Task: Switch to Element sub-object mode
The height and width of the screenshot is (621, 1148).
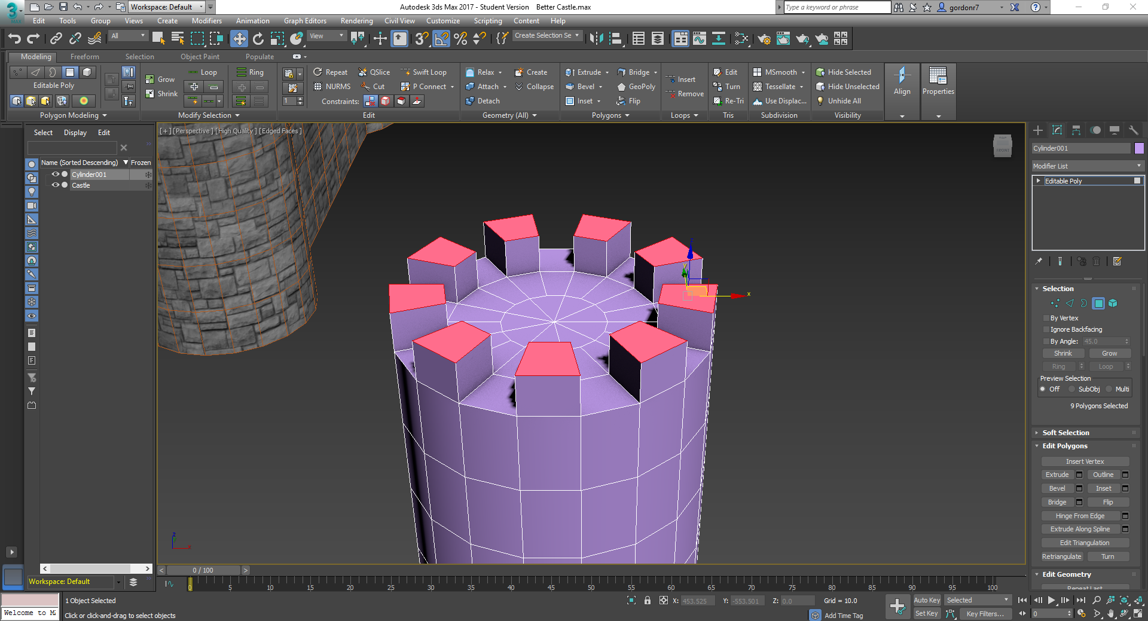Action: point(1113,303)
